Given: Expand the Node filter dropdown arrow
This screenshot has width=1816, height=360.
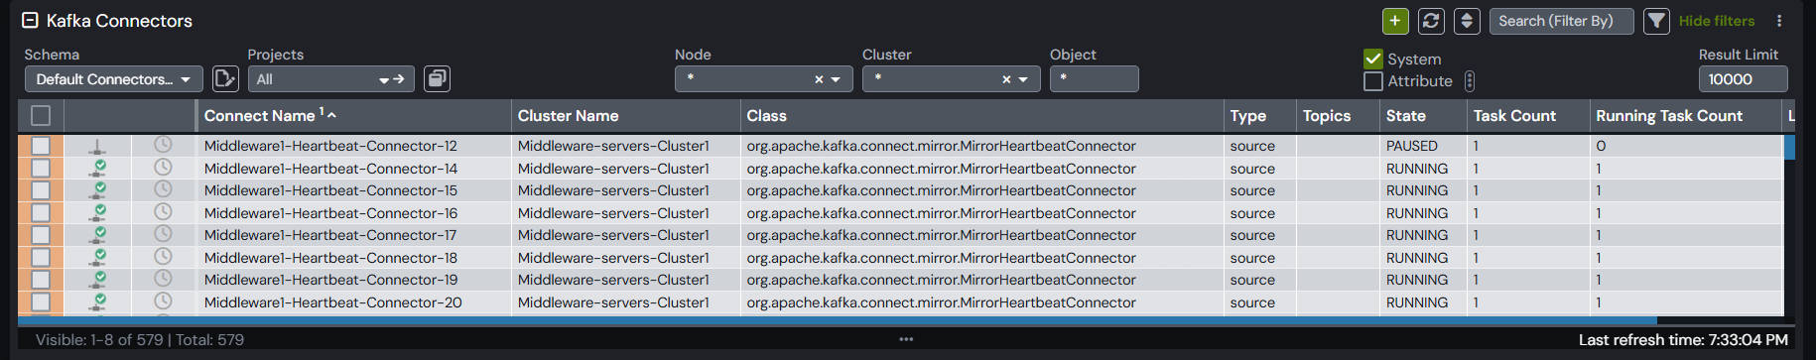Looking at the screenshot, I should pyautogui.click(x=836, y=79).
